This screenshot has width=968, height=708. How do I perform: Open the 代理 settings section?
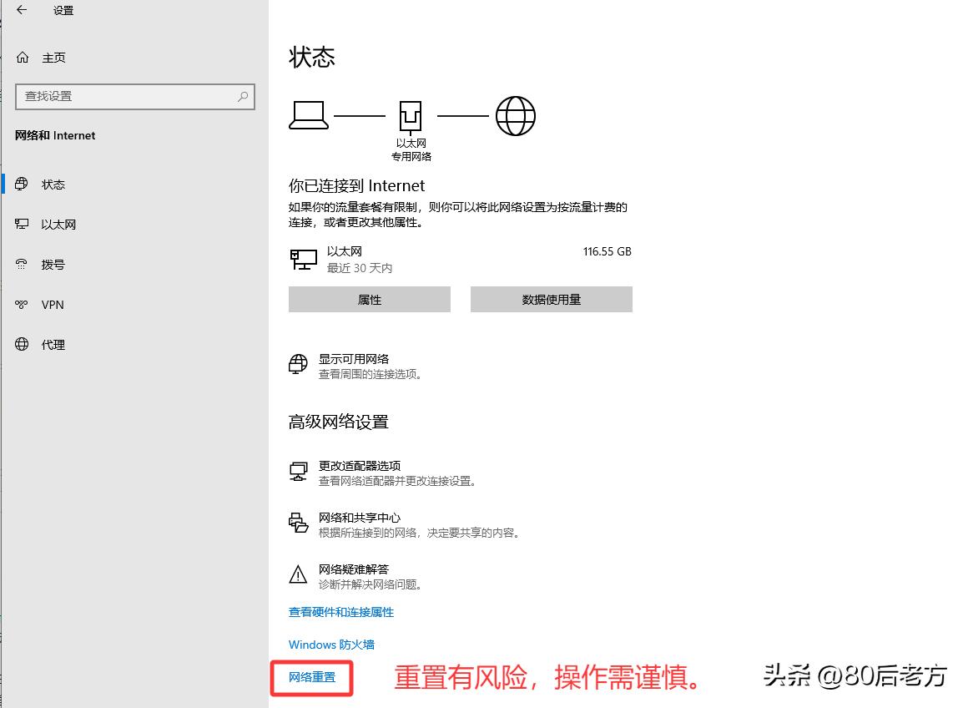coord(53,344)
